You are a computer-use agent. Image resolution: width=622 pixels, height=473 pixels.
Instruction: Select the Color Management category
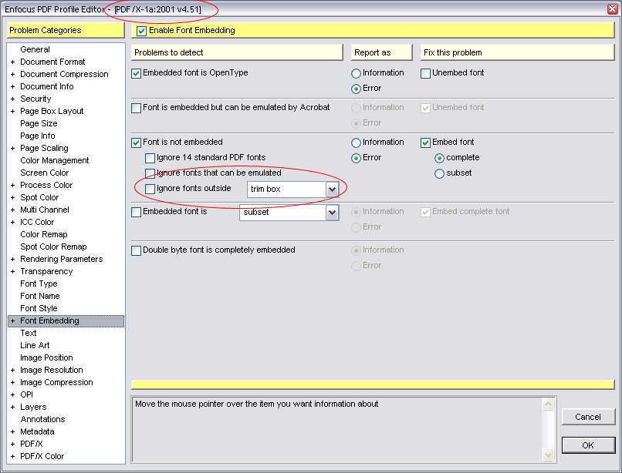tap(55, 160)
